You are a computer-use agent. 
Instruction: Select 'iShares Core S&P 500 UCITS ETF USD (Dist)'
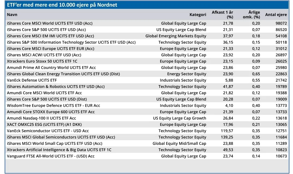47,99
